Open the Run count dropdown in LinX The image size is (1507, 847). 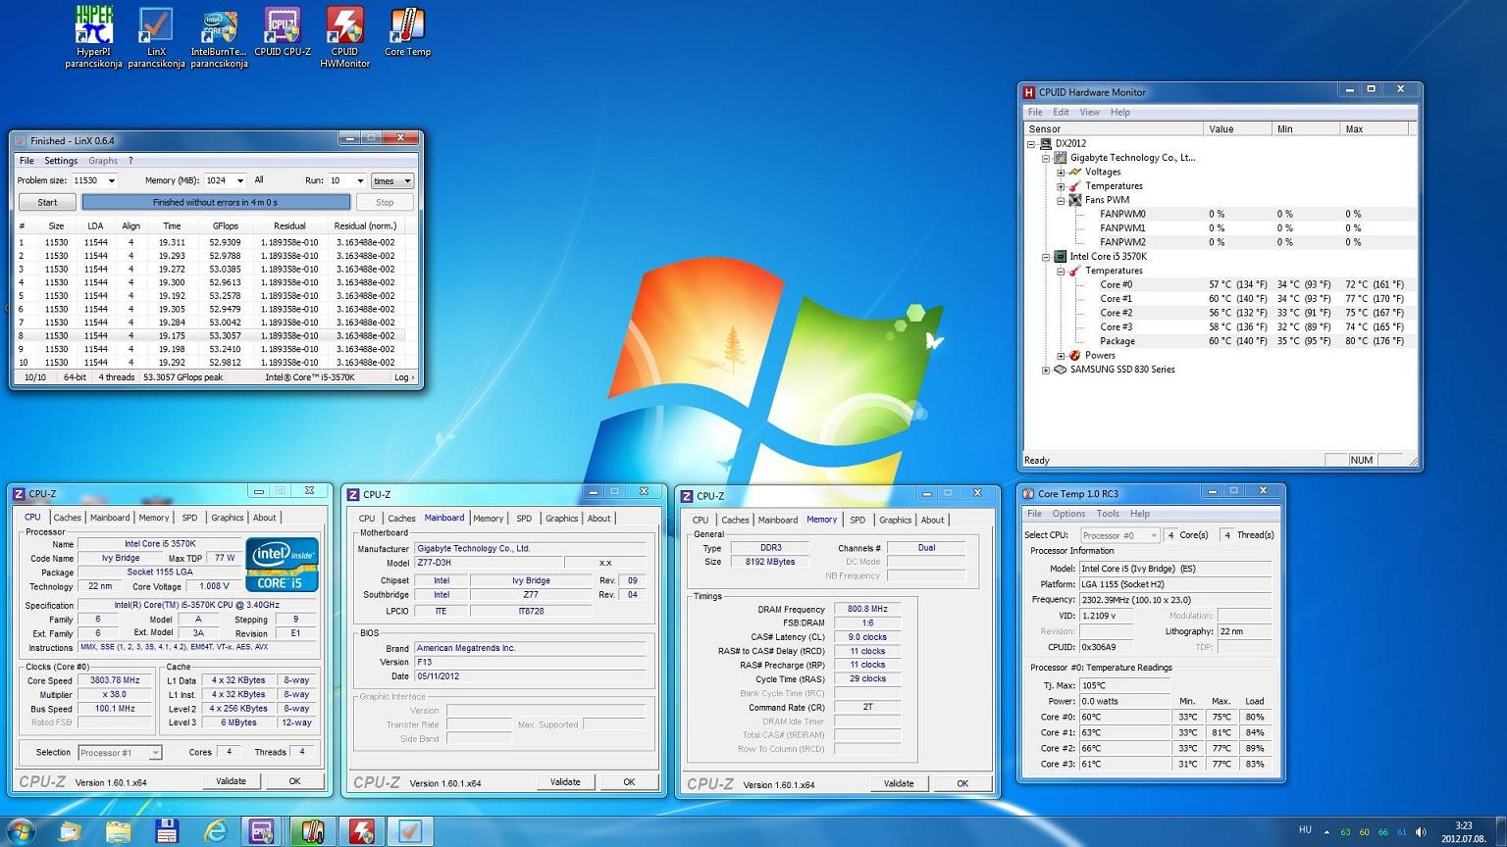360,180
